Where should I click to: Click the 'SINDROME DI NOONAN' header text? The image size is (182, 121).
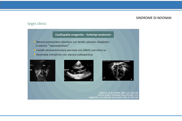pos(154,18)
